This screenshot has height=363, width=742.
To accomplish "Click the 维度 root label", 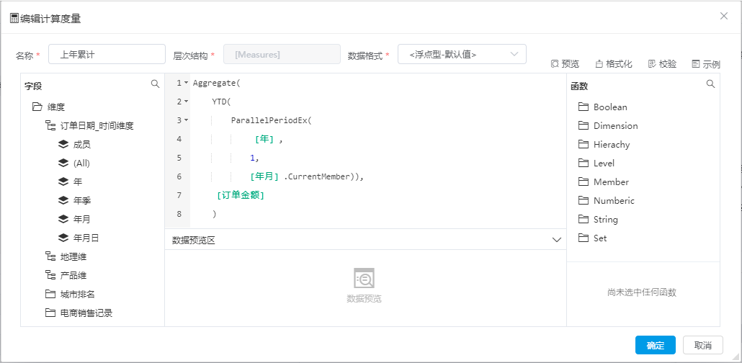I will [x=56, y=107].
